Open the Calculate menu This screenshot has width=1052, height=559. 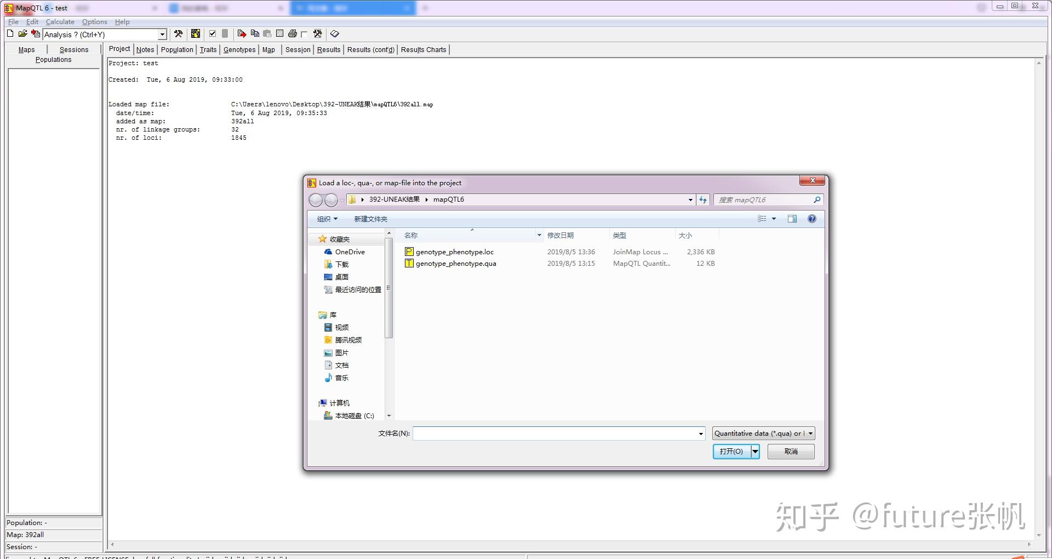[x=60, y=22]
